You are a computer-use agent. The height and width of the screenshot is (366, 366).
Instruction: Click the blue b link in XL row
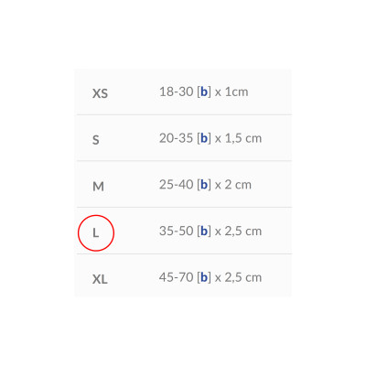(204, 277)
